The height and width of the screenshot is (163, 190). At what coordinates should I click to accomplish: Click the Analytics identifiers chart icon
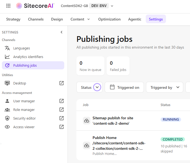click(x=7, y=57)
